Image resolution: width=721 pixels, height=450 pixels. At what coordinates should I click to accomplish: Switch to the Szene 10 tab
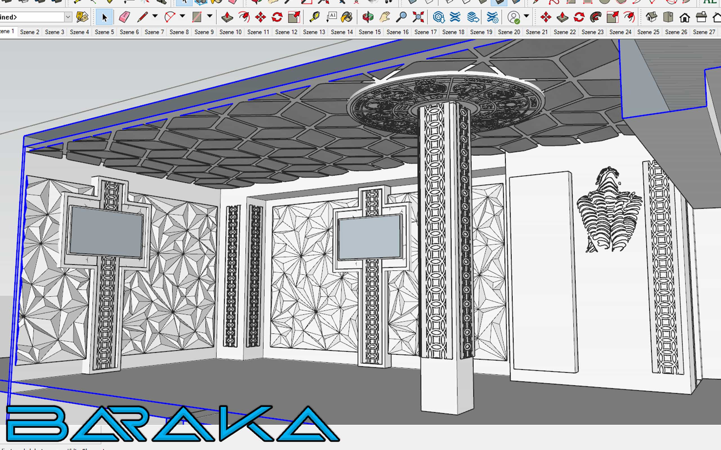tap(230, 32)
